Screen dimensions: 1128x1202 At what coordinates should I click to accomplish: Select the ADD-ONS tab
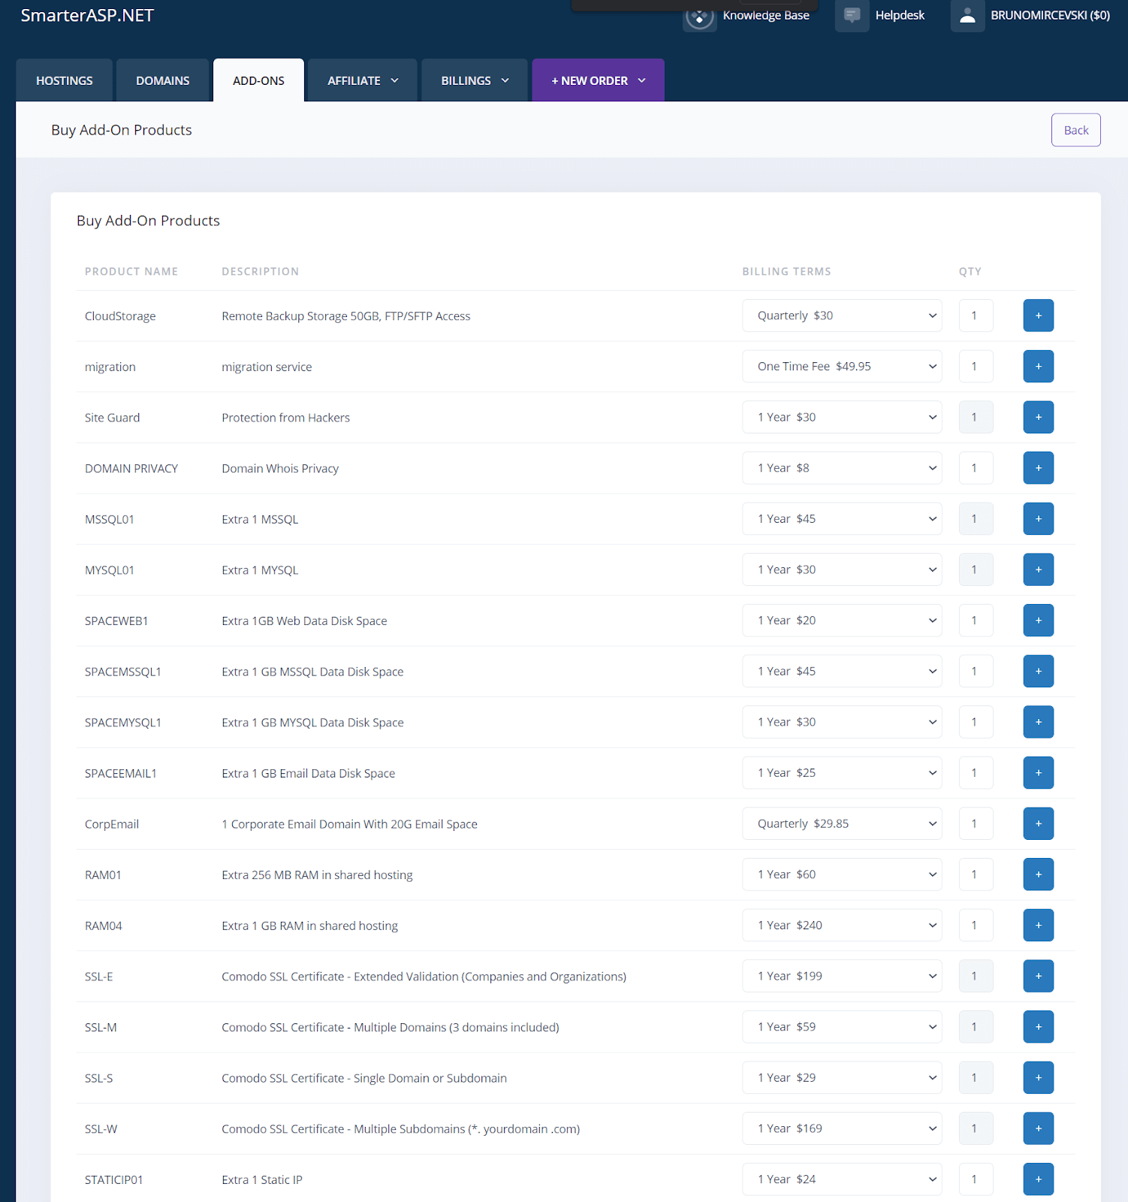click(x=258, y=80)
